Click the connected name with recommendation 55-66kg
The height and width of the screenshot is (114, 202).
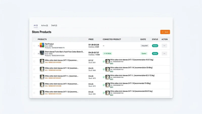pyautogui.click(x=131, y=68)
